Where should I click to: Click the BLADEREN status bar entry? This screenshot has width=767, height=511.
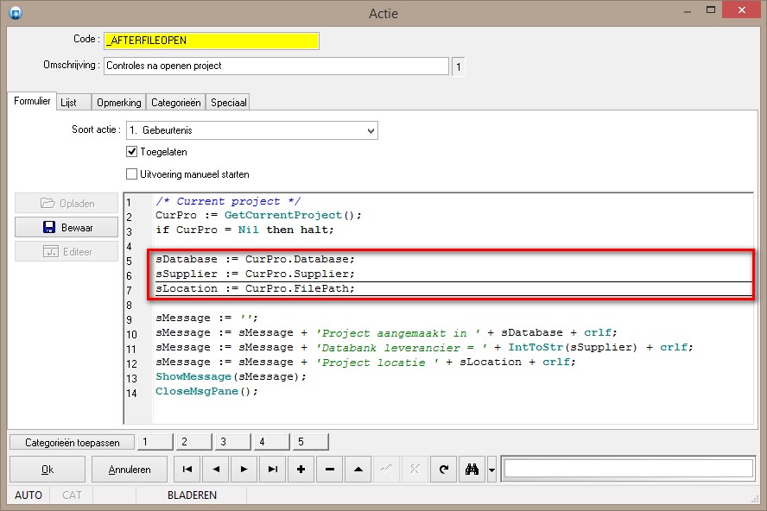pos(192,495)
